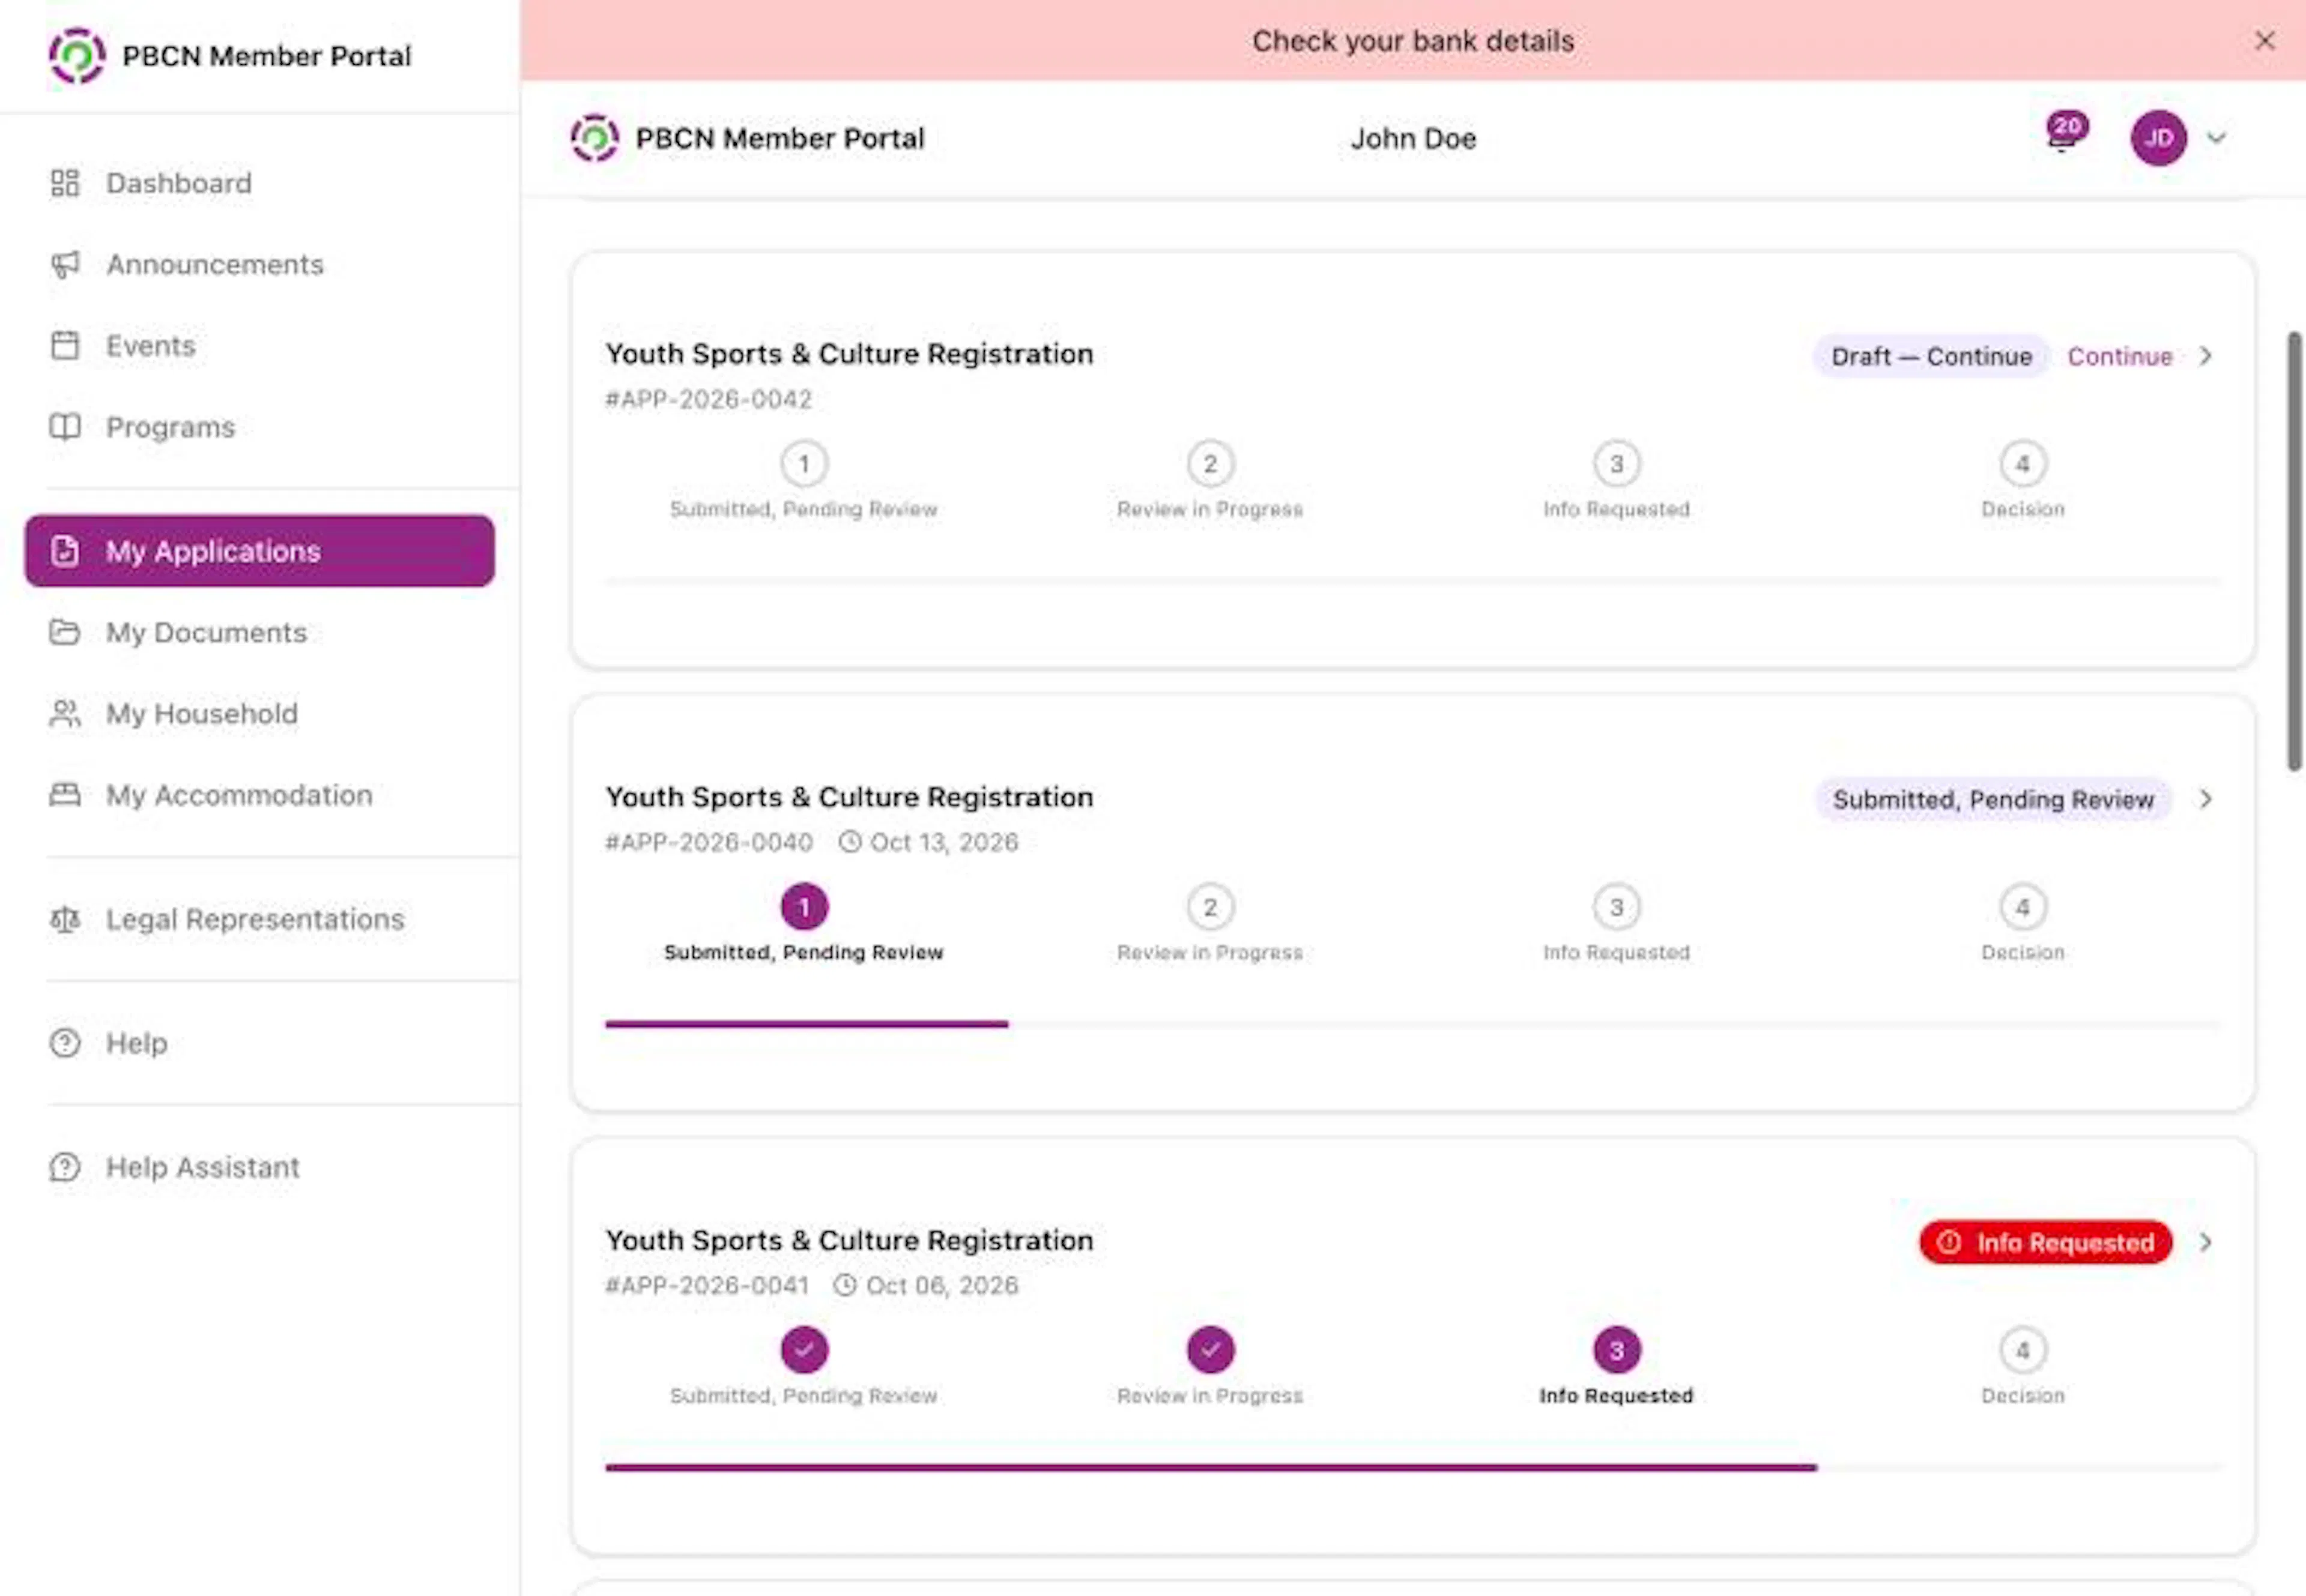Click the Programs book icon

65,427
